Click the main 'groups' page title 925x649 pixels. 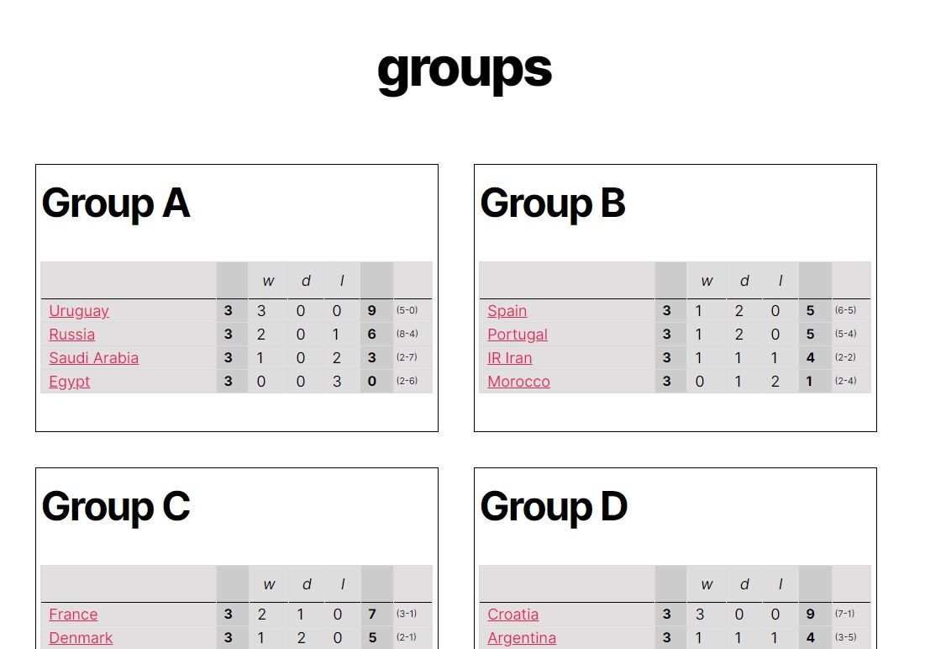464,69
